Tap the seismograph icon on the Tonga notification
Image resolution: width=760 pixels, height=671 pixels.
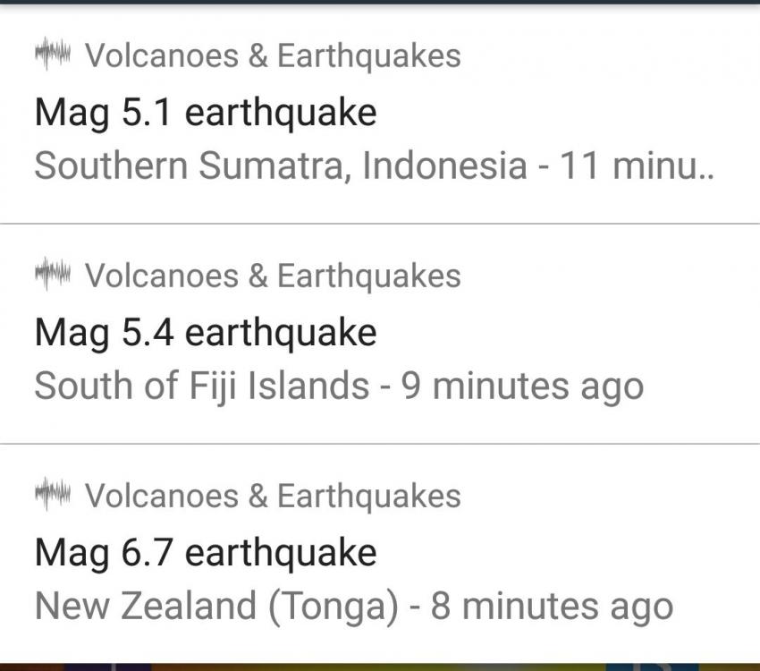click(52, 495)
